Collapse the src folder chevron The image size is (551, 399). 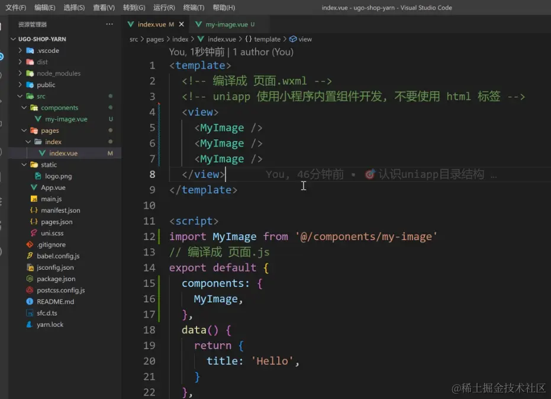point(20,96)
